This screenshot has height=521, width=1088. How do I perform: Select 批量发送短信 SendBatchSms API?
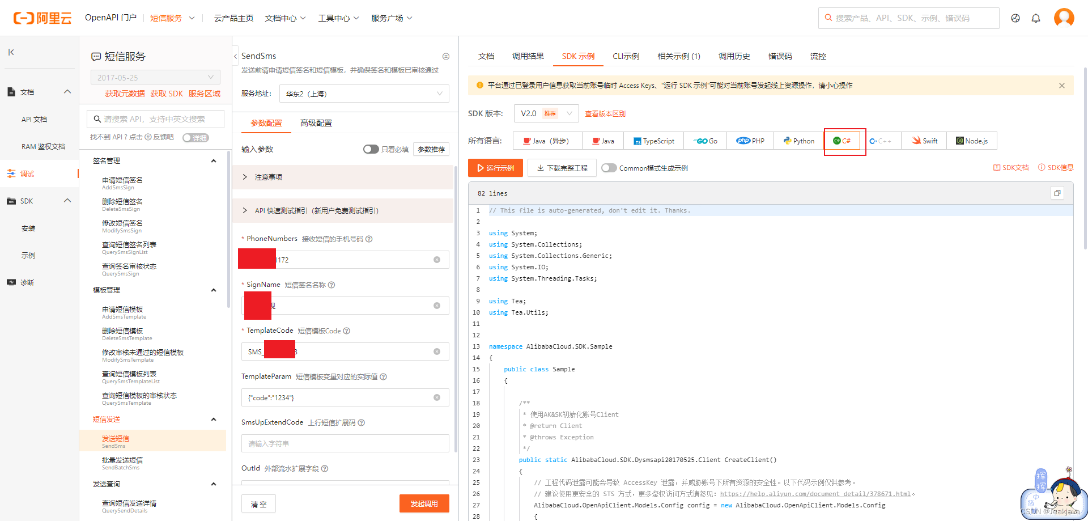(x=122, y=463)
